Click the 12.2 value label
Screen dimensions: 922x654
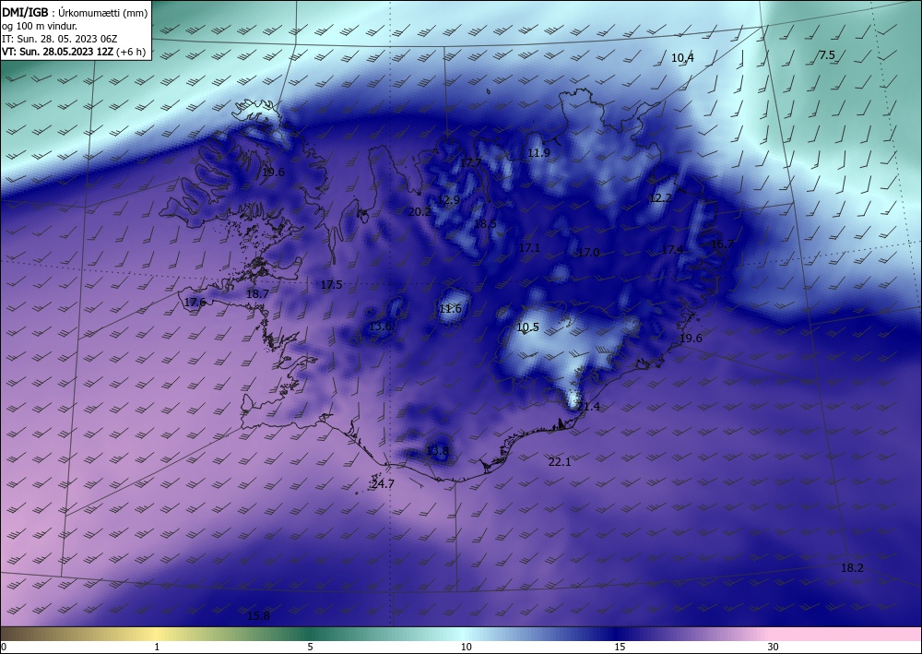pyautogui.click(x=660, y=198)
